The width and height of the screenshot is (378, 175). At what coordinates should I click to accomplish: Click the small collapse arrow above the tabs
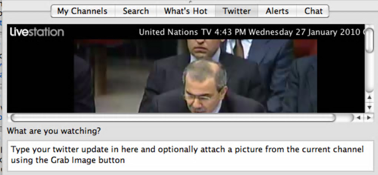click(x=190, y=2)
